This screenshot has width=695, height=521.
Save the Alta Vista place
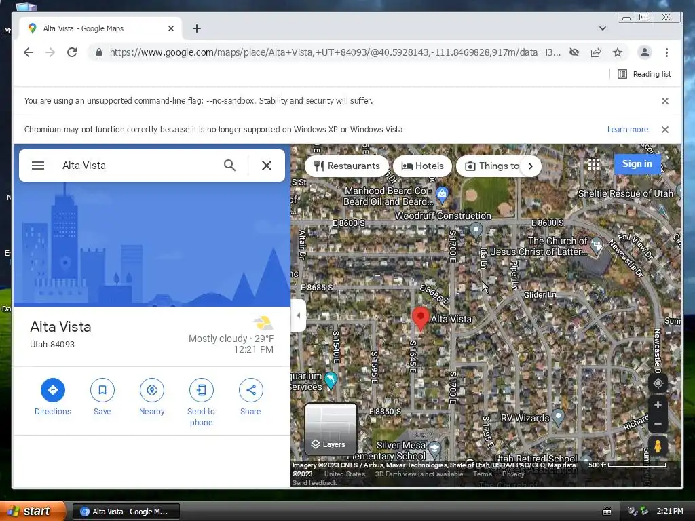click(102, 398)
